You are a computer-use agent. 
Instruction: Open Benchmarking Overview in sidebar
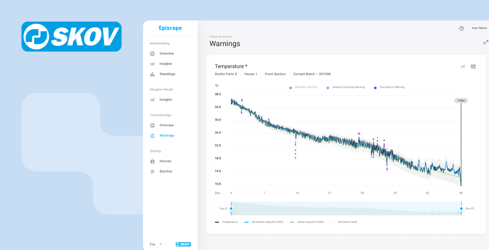167,53
